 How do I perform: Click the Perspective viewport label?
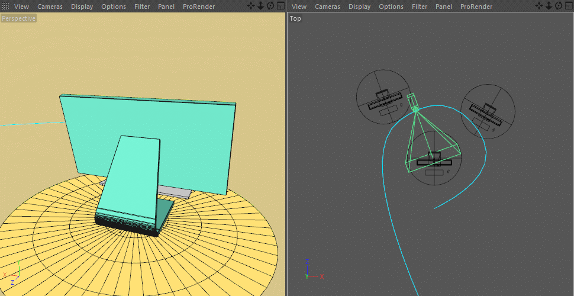pyautogui.click(x=19, y=18)
